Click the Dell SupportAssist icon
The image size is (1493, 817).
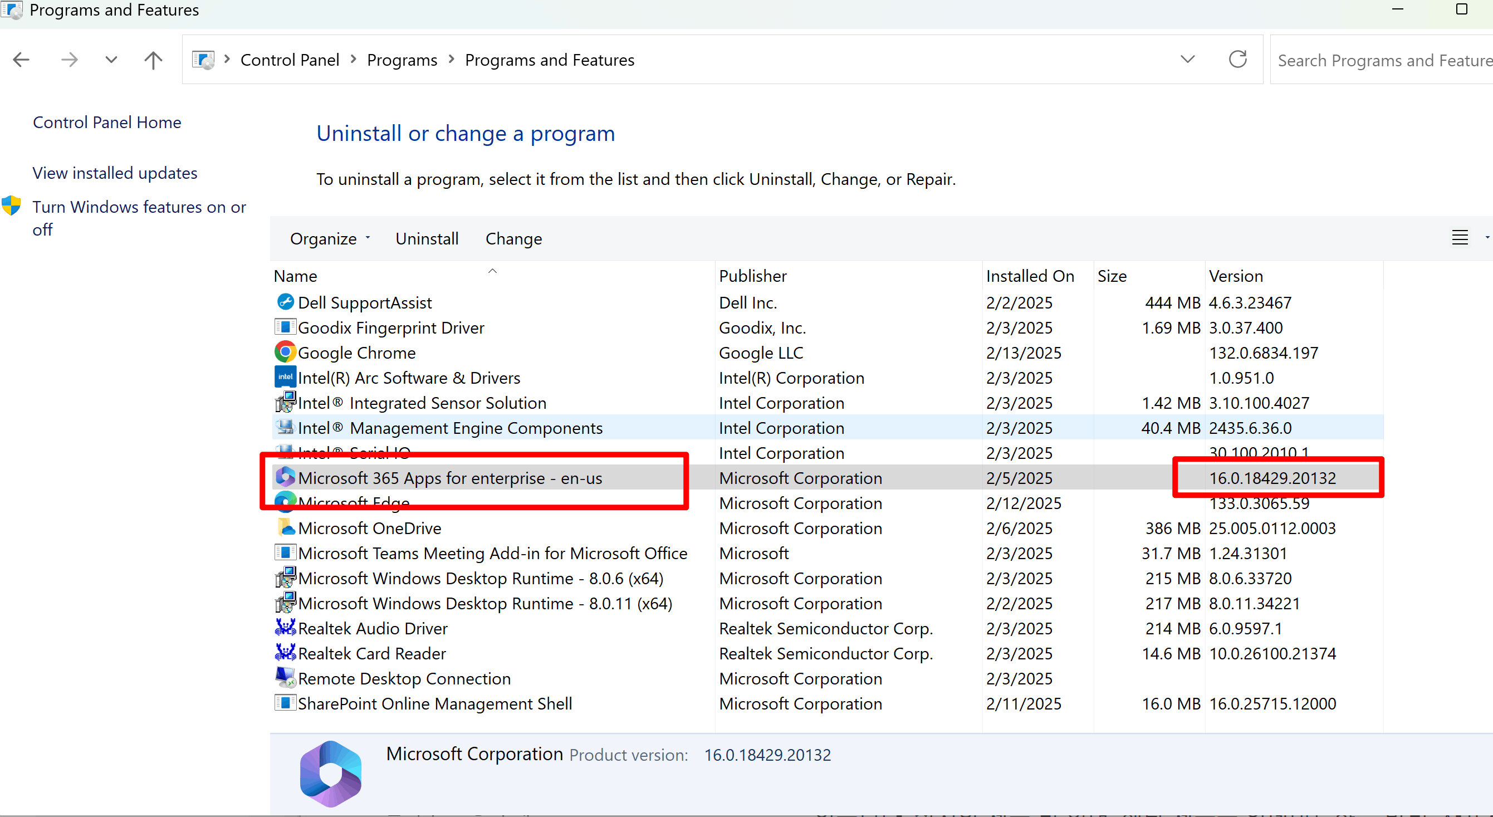coord(285,302)
